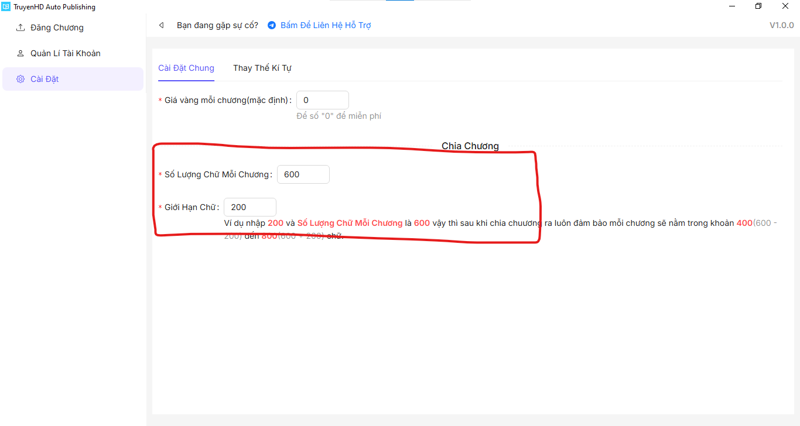Click the Giới Hạn Chữ field label
The image size is (800, 426).
(x=192, y=207)
